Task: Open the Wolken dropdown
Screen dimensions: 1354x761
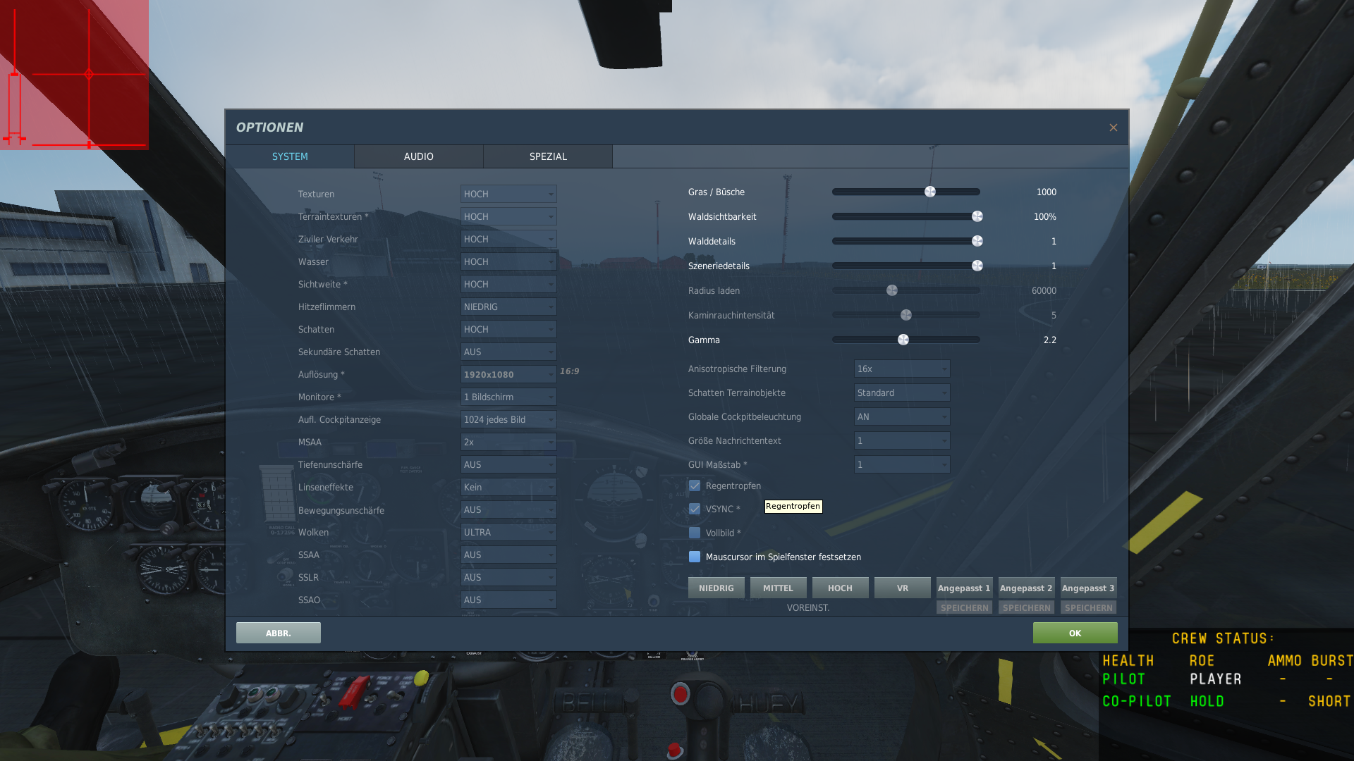Action: 508,532
